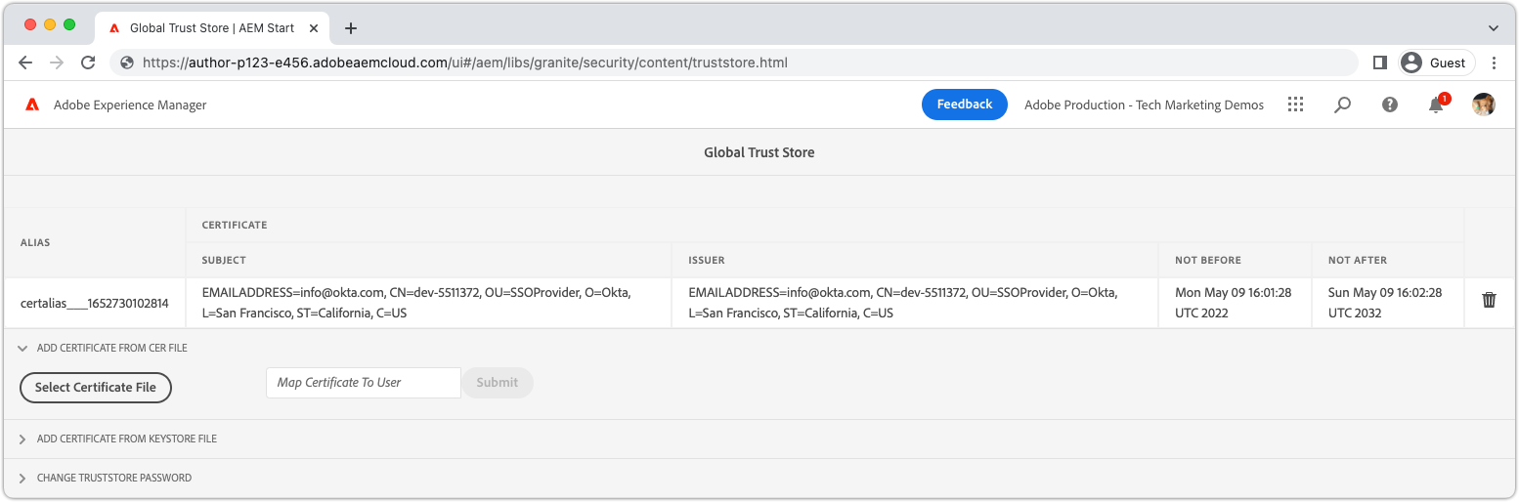Toggle the browser side panel icon
Image resolution: width=1519 pixels, height=502 pixels.
click(x=1379, y=63)
